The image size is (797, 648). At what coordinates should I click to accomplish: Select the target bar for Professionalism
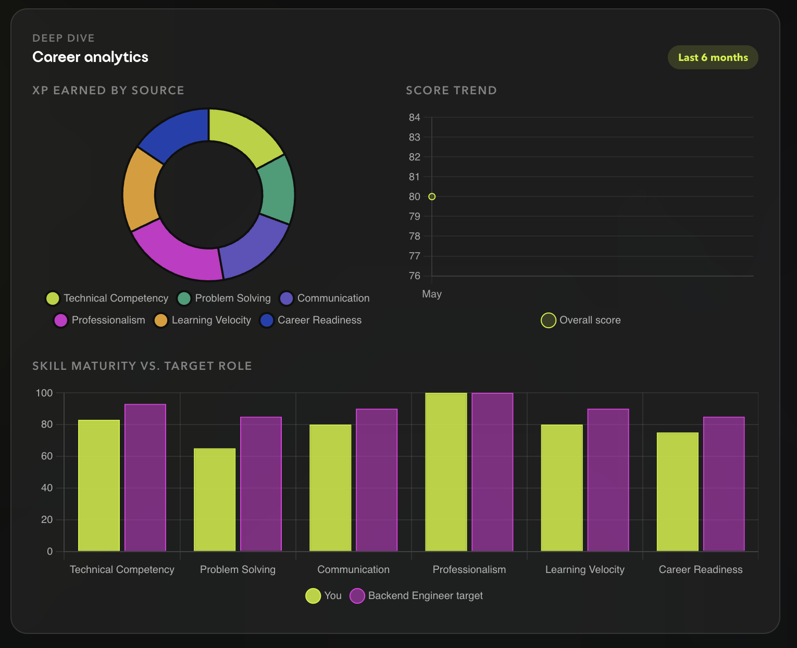(x=492, y=472)
